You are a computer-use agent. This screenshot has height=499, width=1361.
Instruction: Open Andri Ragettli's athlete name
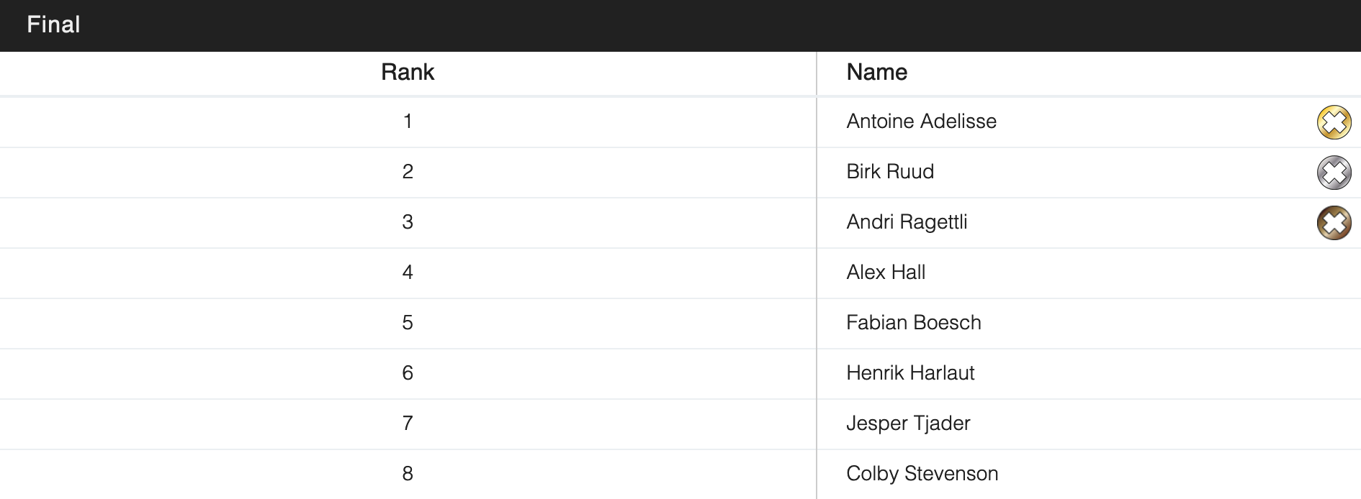pyautogui.click(x=907, y=222)
